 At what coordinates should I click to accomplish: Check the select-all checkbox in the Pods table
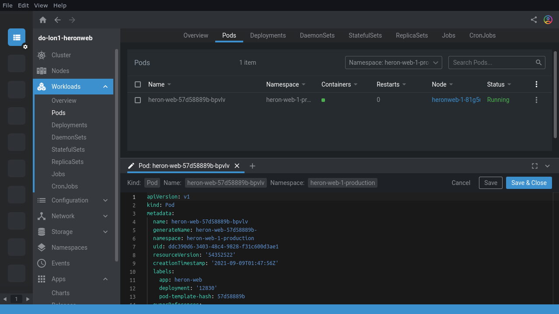point(138,84)
